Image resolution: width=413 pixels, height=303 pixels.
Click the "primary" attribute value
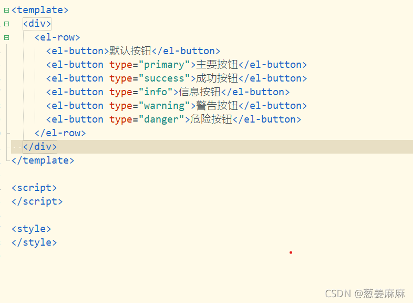click(164, 65)
